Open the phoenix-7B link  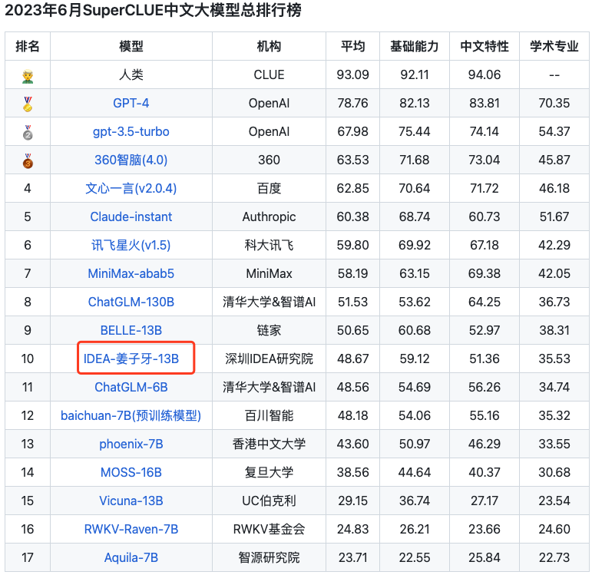tap(131, 444)
